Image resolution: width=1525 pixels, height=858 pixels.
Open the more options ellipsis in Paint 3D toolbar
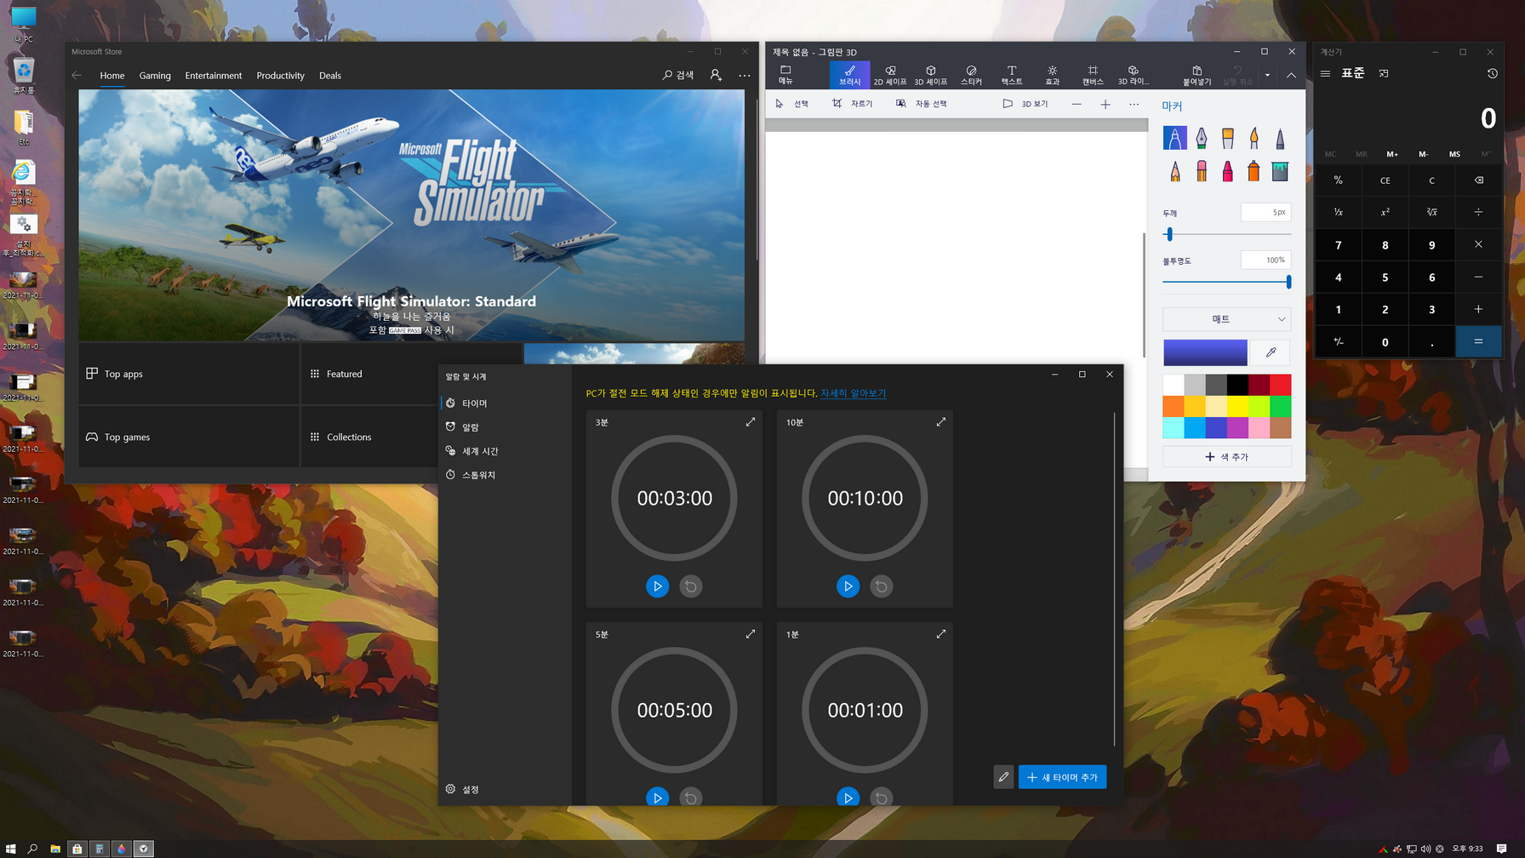[x=1134, y=104]
